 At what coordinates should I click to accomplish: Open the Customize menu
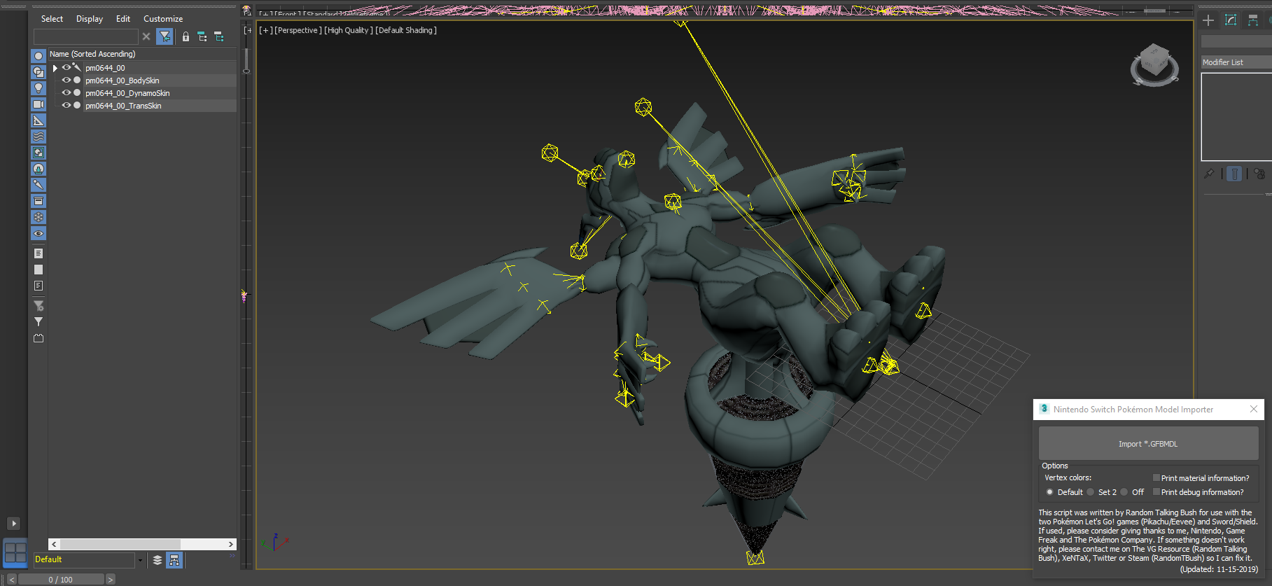162,19
